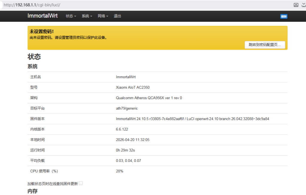Click the save page download icon in browser toolbar
This screenshot has width=306, height=195.
tap(296, 5)
